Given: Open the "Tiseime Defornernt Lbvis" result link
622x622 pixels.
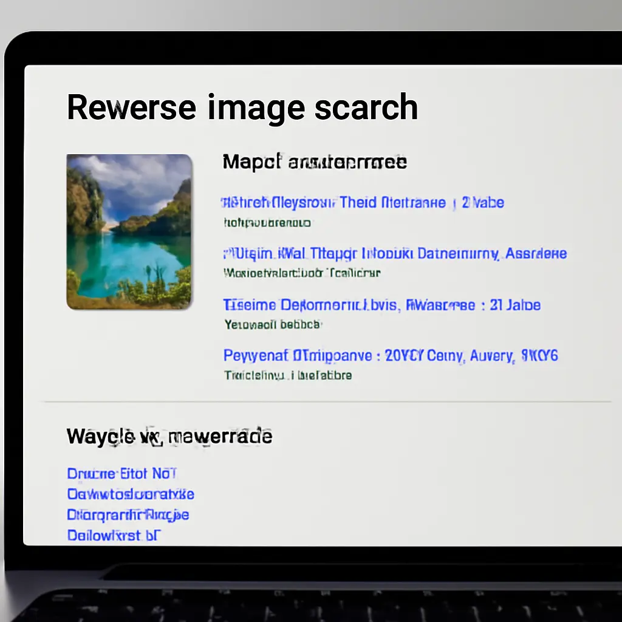Looking at the screenshot, I should click(x=340, y=304).
